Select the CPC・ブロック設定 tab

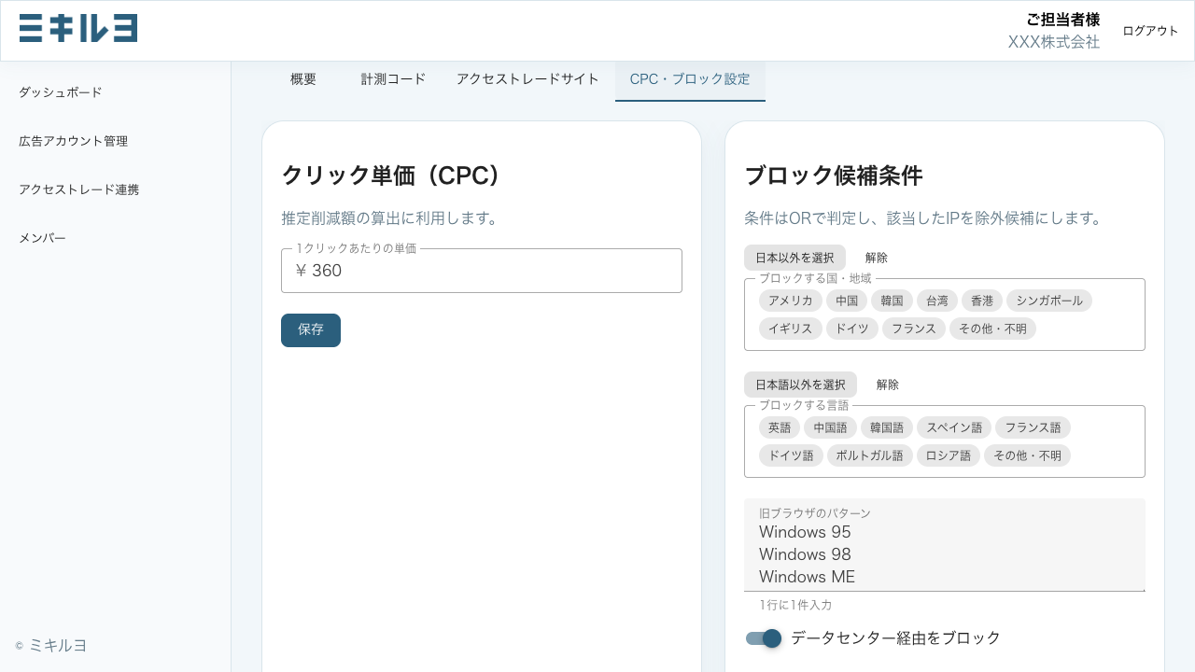pyautogui.click(x=690, y=79)
